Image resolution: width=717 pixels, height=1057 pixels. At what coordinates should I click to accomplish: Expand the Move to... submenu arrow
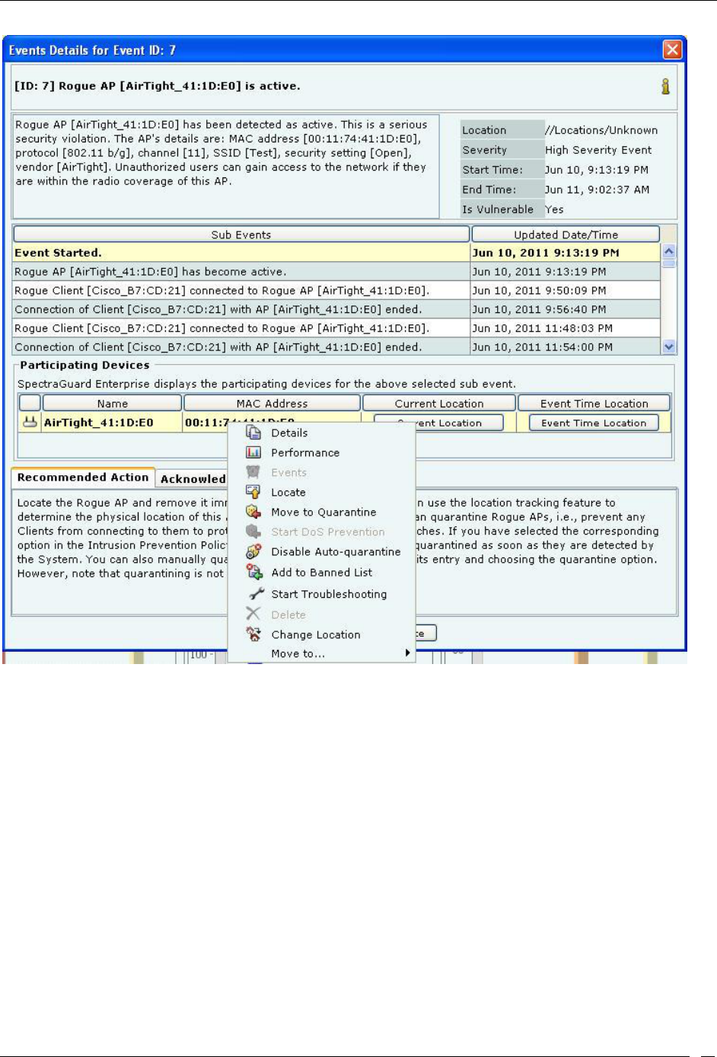click(x=408, y=653)
